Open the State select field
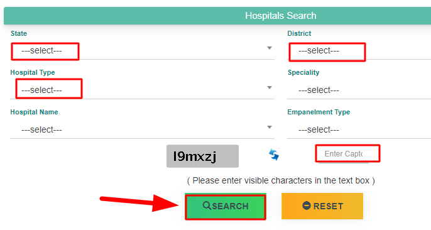Screen dimensions: 431x230 (142, 51)
